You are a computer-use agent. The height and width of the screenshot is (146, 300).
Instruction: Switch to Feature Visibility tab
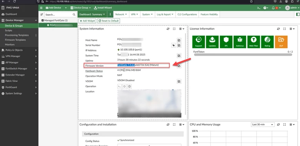(x=209, y=14)
